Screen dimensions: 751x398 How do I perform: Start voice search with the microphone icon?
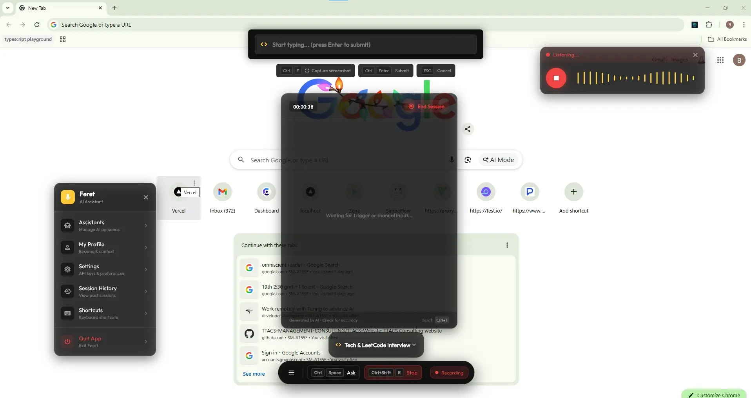click(452, 160)
